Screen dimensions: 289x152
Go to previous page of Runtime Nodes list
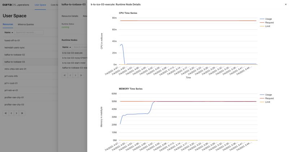point(70,75)
